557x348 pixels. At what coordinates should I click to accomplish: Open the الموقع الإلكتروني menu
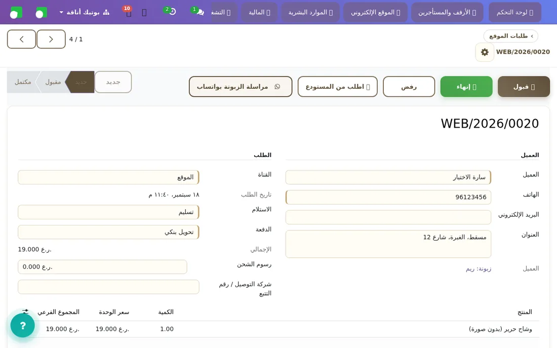coord(376,13)
